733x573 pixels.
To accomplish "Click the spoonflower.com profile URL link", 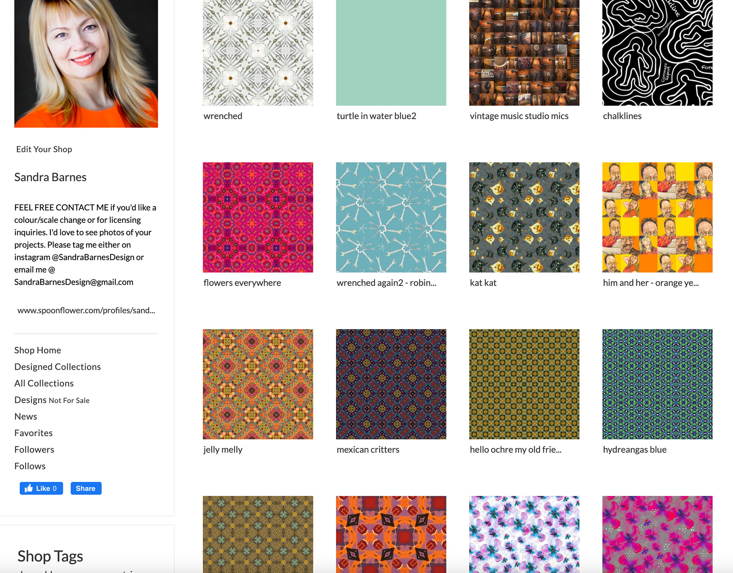I will tap(86, 311).
